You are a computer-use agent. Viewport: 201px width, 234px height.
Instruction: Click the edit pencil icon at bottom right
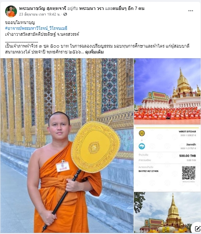[x=197, y=228]
